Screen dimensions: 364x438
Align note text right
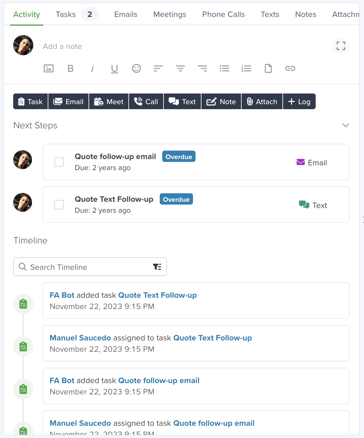[x=202, y=68]
